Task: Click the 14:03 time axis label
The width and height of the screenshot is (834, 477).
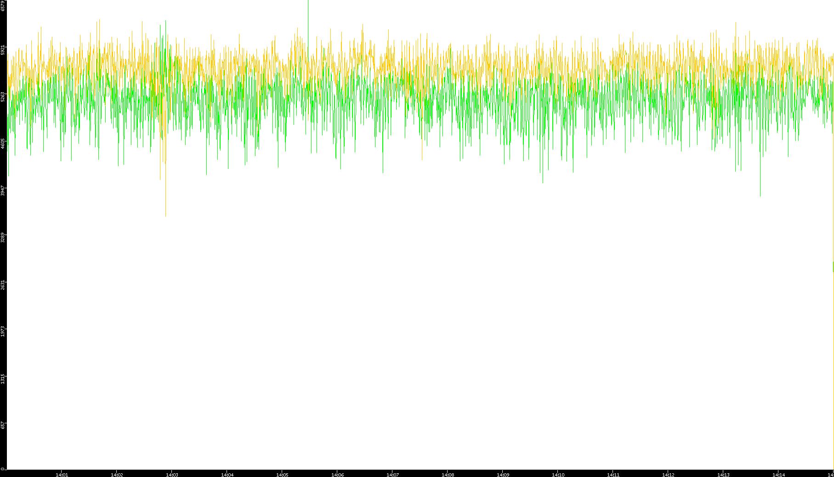Action: tap(172, 475)
